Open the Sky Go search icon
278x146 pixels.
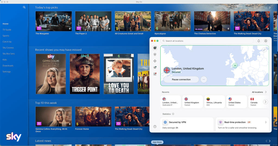click(24, 7)
